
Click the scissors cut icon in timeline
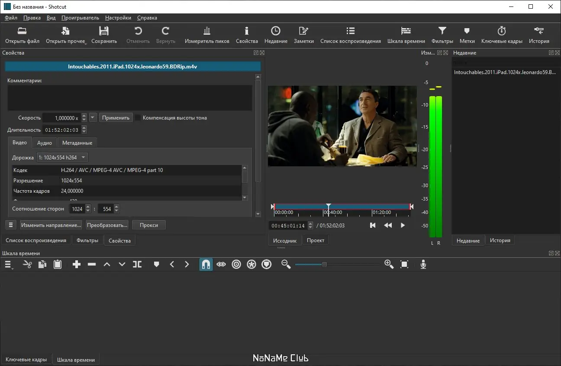(27, 264)
